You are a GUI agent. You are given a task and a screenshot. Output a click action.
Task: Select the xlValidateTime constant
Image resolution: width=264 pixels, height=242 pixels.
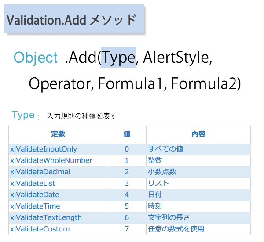point(35,206)
